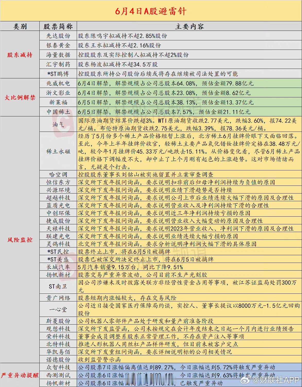
Task: Click content 控股股东董事长刘铭山被实施留置并立案审查调查
Action: (x=146, y=175)
